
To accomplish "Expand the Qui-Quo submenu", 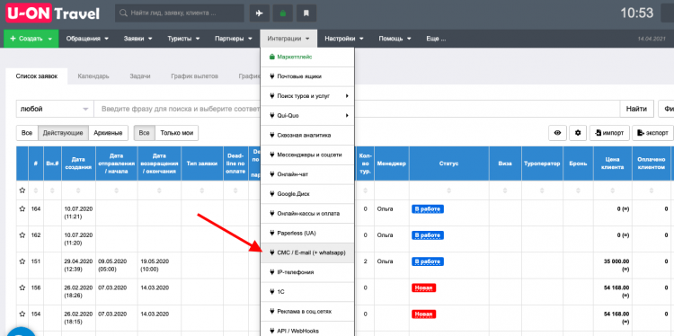I will coord(307,116).
